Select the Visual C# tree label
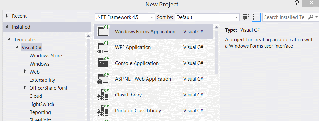This screenshot has width=319, height=121. click(x=31, y=48)
